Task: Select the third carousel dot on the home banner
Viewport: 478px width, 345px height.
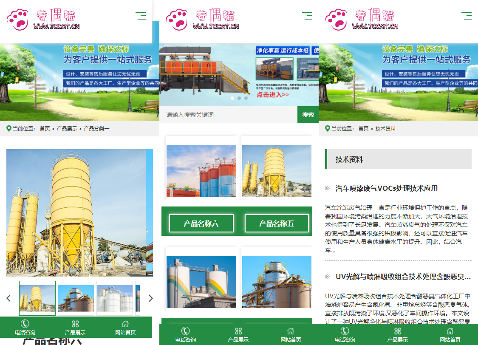Action: 246,98
